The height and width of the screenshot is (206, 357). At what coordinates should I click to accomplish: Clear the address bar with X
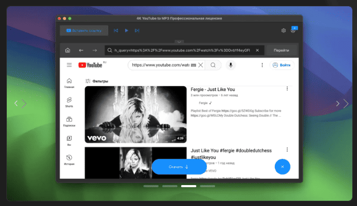tap(257, 50)
